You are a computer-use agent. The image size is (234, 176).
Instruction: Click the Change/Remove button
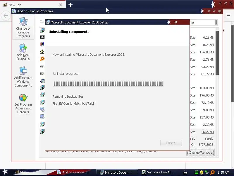(x=200, y=153)
